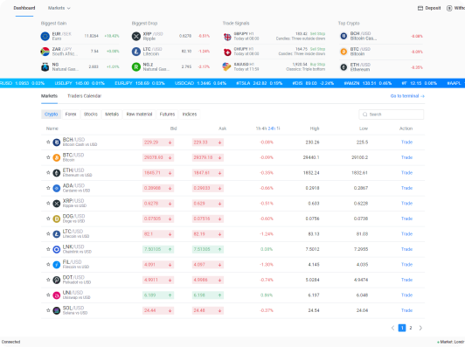Click the Chainlink icon in table
This screenshot has width=465, height=347.
[56, 249]
